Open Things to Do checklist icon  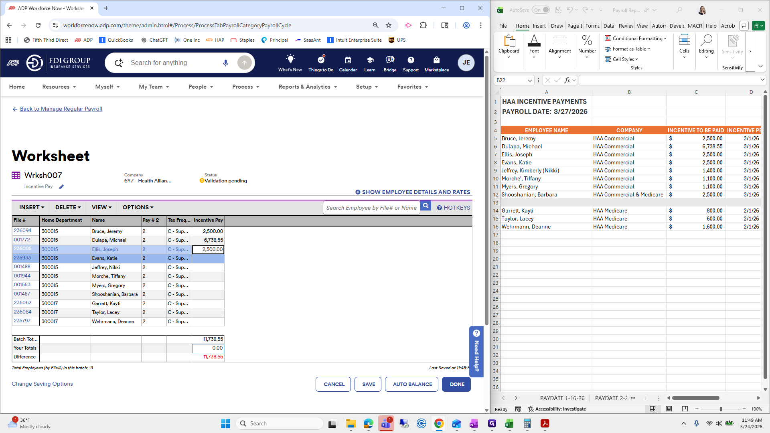[x=321, y=60]
